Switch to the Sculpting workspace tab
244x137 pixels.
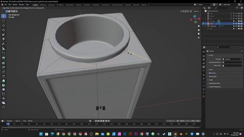tap(51, 5)
